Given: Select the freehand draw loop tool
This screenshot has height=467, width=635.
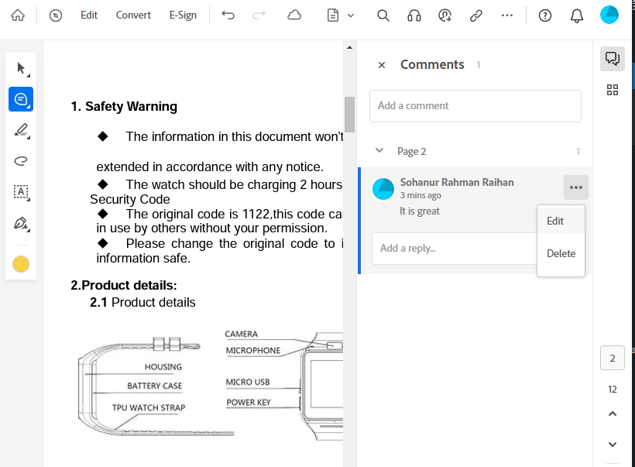Looking at the screenshot, I should (21, 161).
